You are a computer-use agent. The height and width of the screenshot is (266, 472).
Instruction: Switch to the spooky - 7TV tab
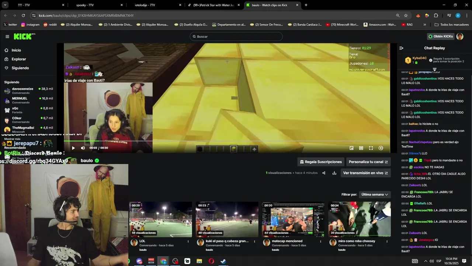pyautogui.click(x=96, y=5)
